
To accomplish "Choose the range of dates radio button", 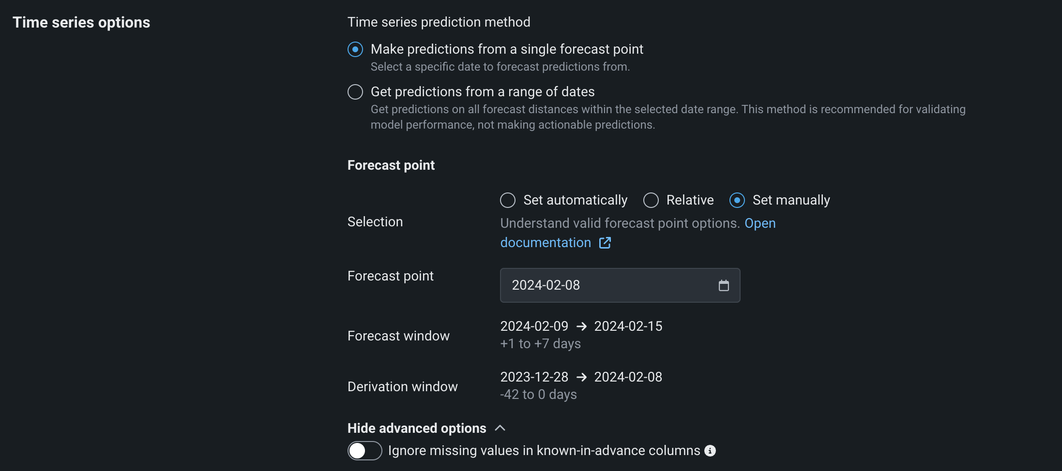I will pos(355,92).
